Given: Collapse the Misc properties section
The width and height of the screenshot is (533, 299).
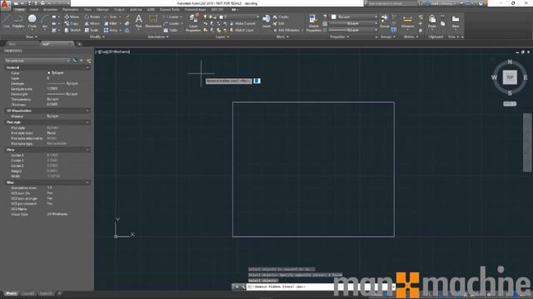Looking at the screenshot, I should tap(87, 183).
